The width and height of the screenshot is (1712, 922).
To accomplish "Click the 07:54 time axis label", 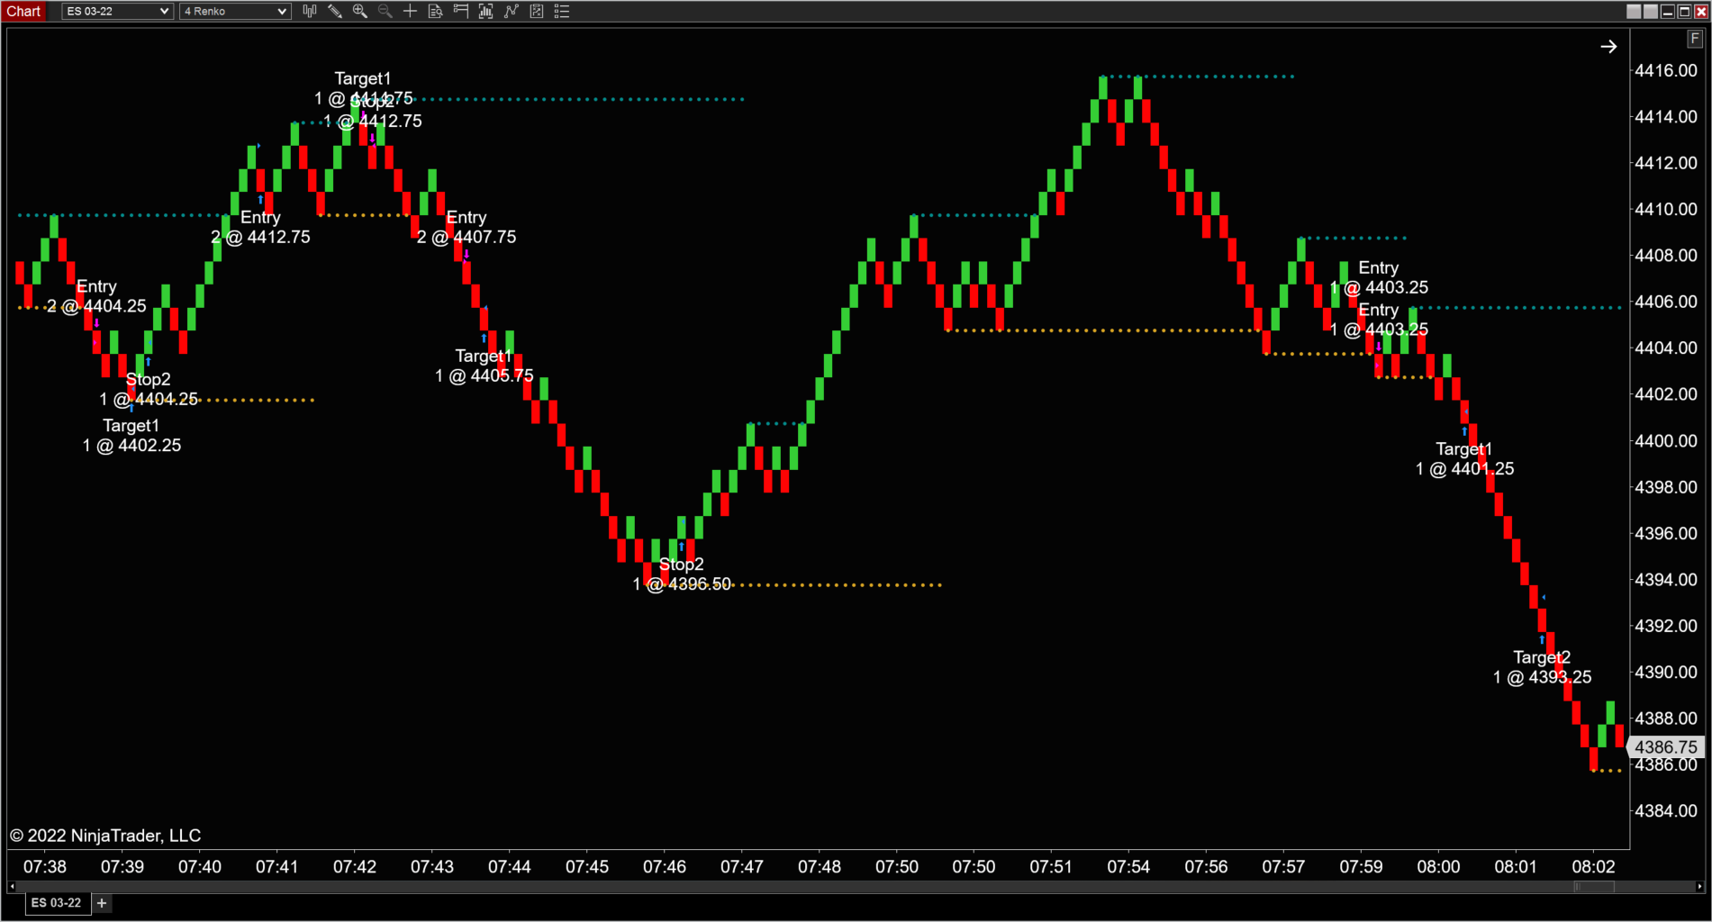I will [x=1128, y=866].
